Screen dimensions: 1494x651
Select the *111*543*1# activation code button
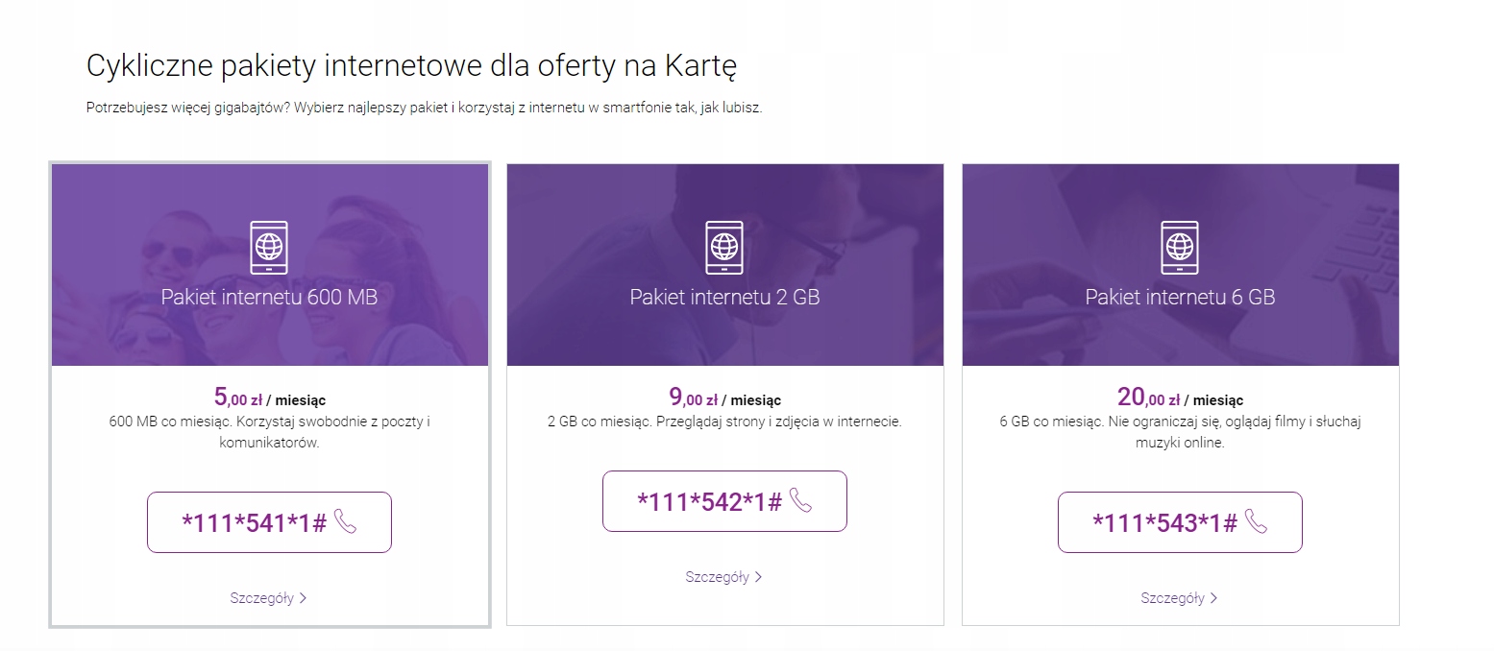pyautogui.click(x=1180, y=522)
